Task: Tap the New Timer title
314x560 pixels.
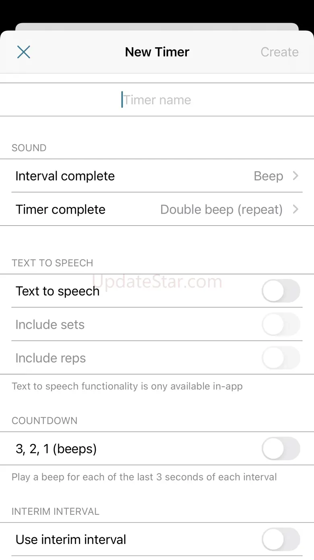Action: [157, 52]
